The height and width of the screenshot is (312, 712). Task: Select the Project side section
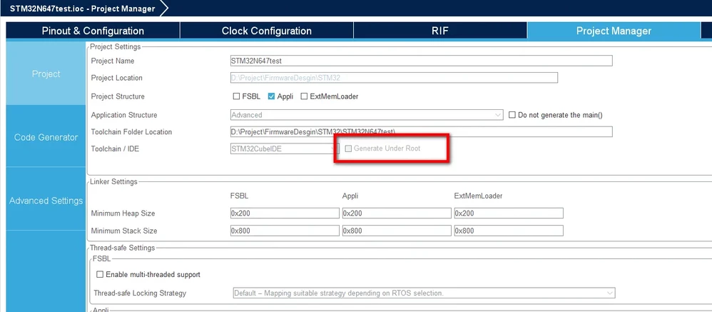click(46, 74)
